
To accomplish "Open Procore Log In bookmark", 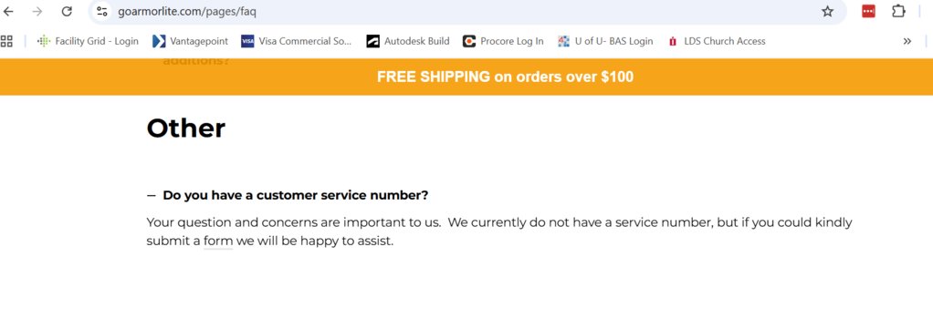I will pos(503,41).
